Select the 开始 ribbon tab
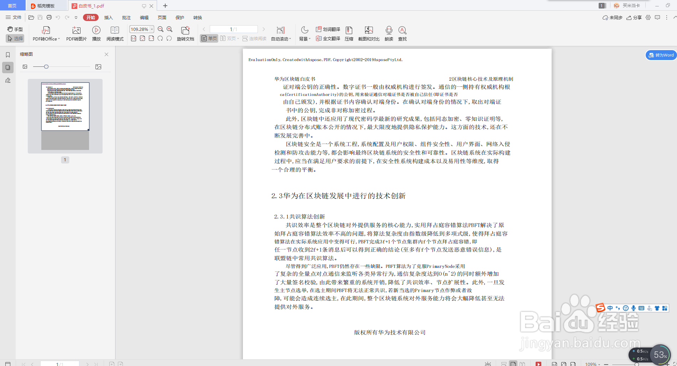Viewport: 677px width, 366px height. point(91,17)
